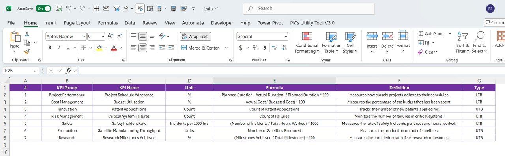Click the Orientation angled text icon
The image size is (505, 156).
pyautogui.click(x=162, y=36)
